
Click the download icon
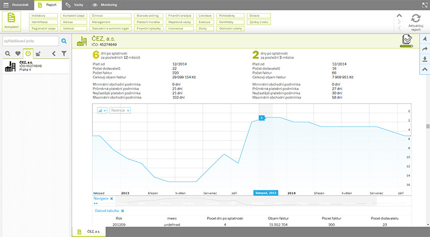[425, 59]
